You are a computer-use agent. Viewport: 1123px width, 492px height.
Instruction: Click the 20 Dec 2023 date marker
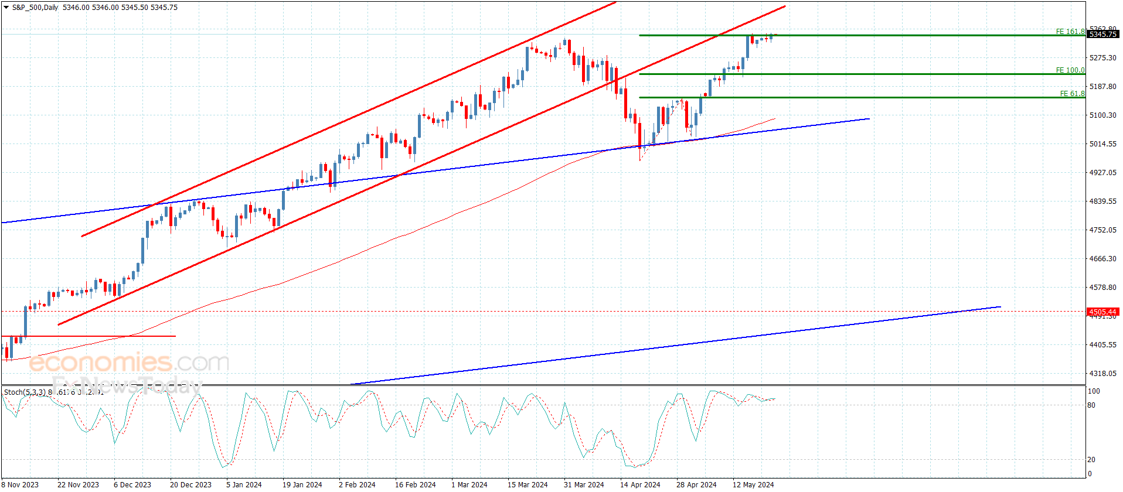click(190, 484)
